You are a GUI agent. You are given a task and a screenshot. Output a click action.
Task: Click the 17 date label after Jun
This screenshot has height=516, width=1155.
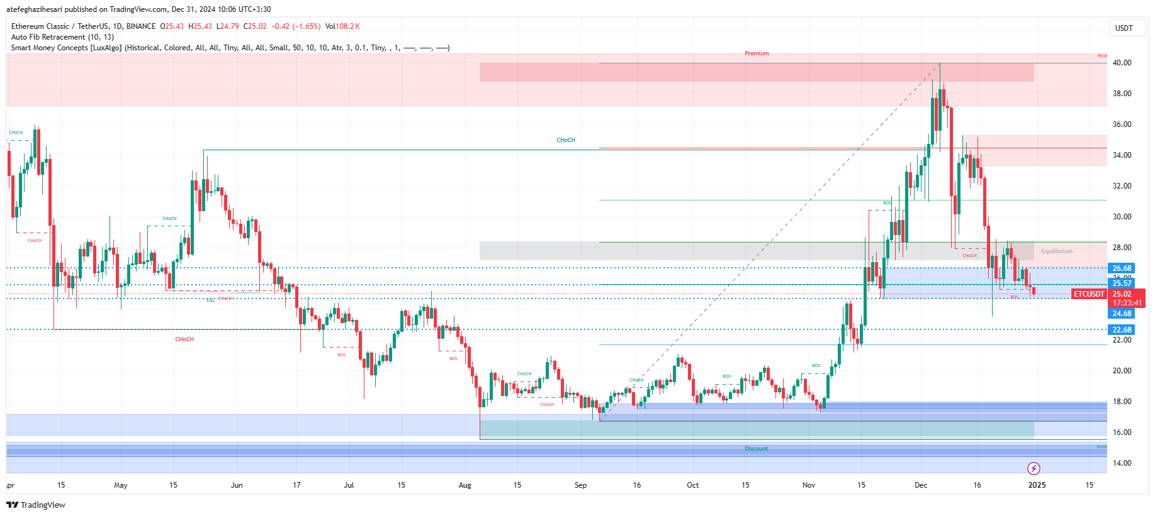point(296,485)
